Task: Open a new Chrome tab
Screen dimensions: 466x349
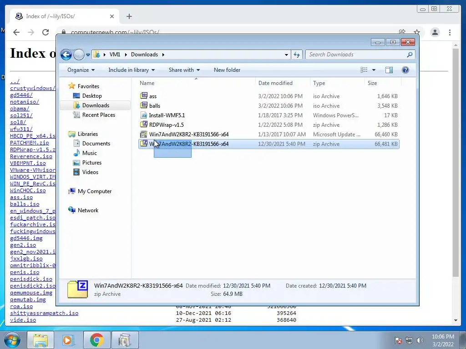Action: 129,16
